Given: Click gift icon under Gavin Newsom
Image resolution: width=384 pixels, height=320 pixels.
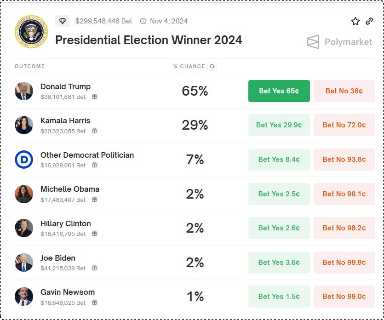Looking at the screenshot, I should [x=95, y=303].
